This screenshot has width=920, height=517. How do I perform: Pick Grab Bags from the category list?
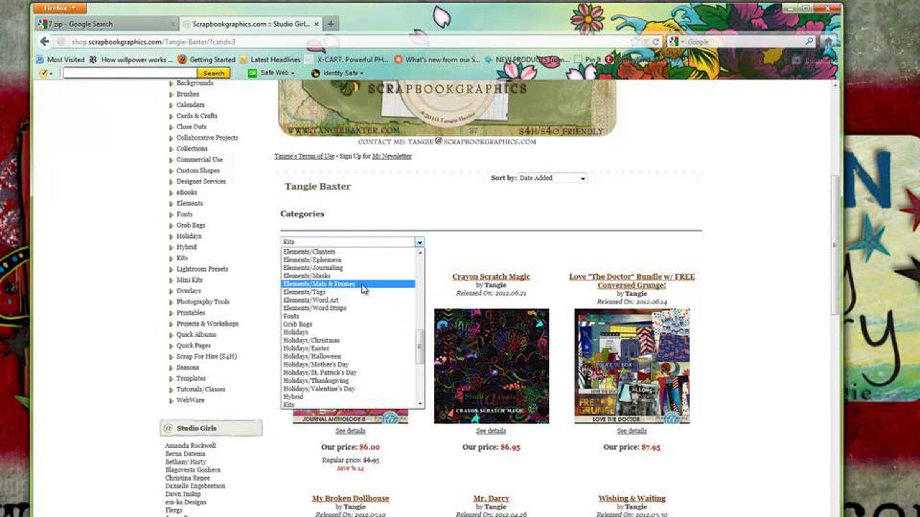pyautogui.click(x=297, y=324)
